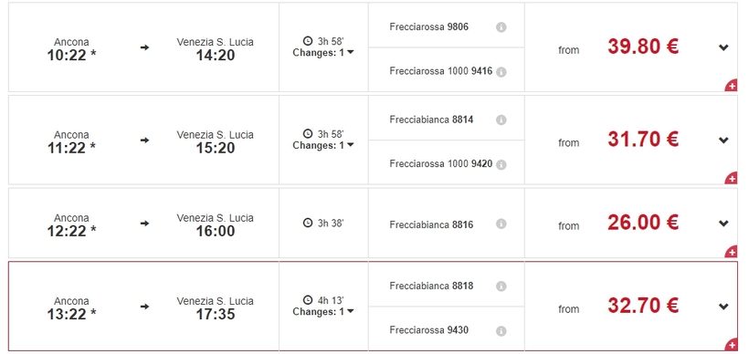Open info for Frecciarossa 1000 9416
This screenshot has width=749, height=354.
tap(501, 72)
